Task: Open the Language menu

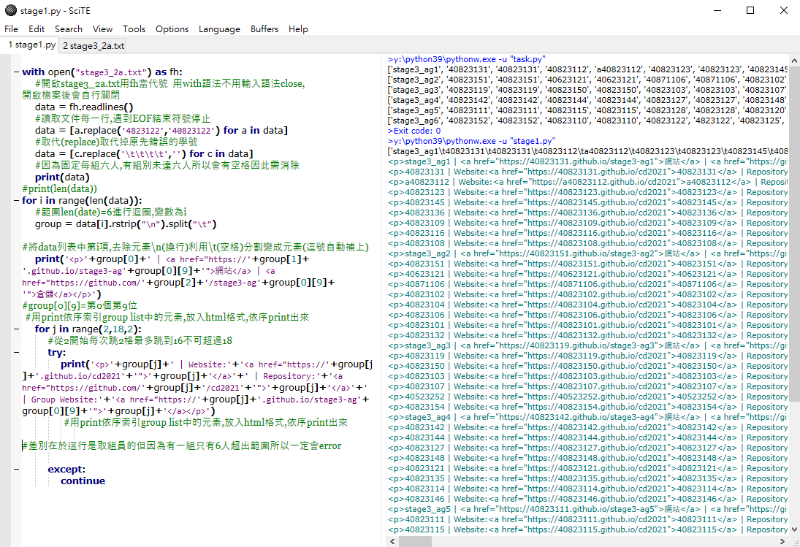Action: [x=219, y=29]
